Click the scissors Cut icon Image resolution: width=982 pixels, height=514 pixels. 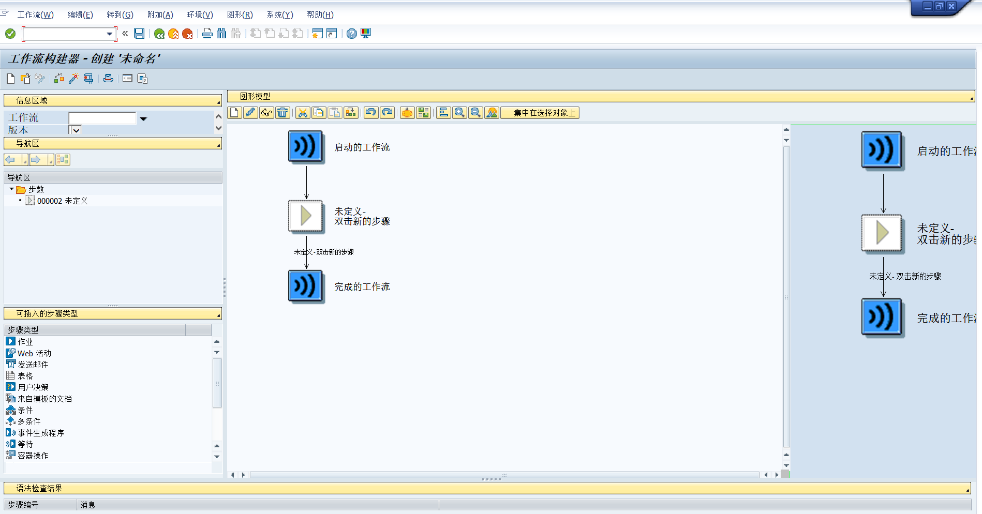(x=303, y=113)
